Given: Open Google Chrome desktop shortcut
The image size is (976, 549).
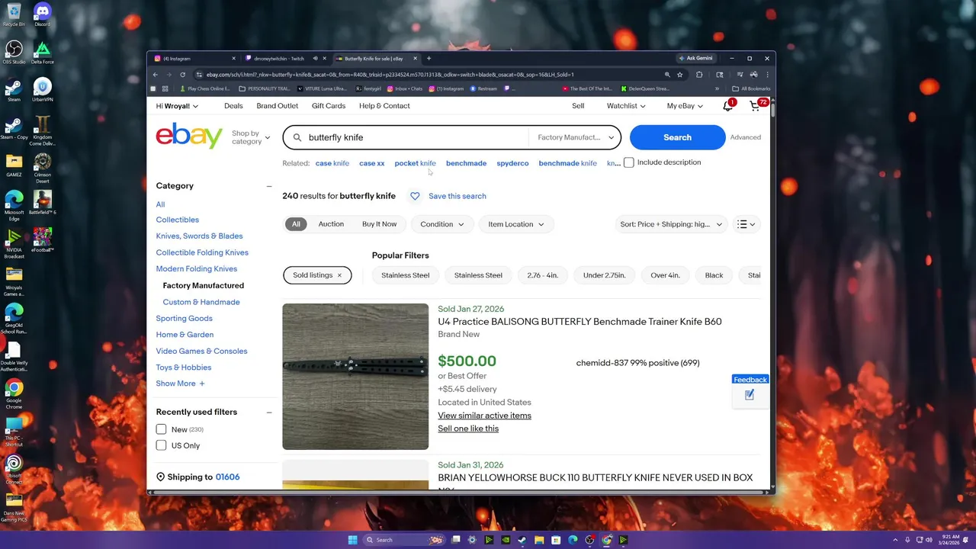Looking at the screenshot, I should click(14, 392).
